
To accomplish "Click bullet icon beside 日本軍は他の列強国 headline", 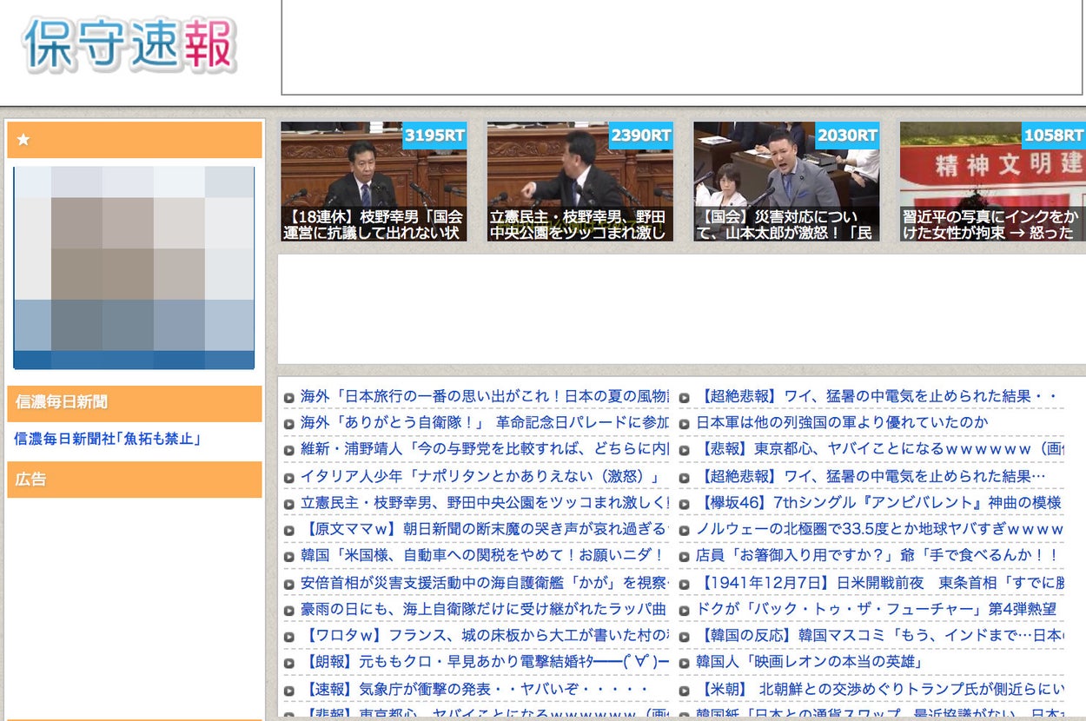I will 685,424.
